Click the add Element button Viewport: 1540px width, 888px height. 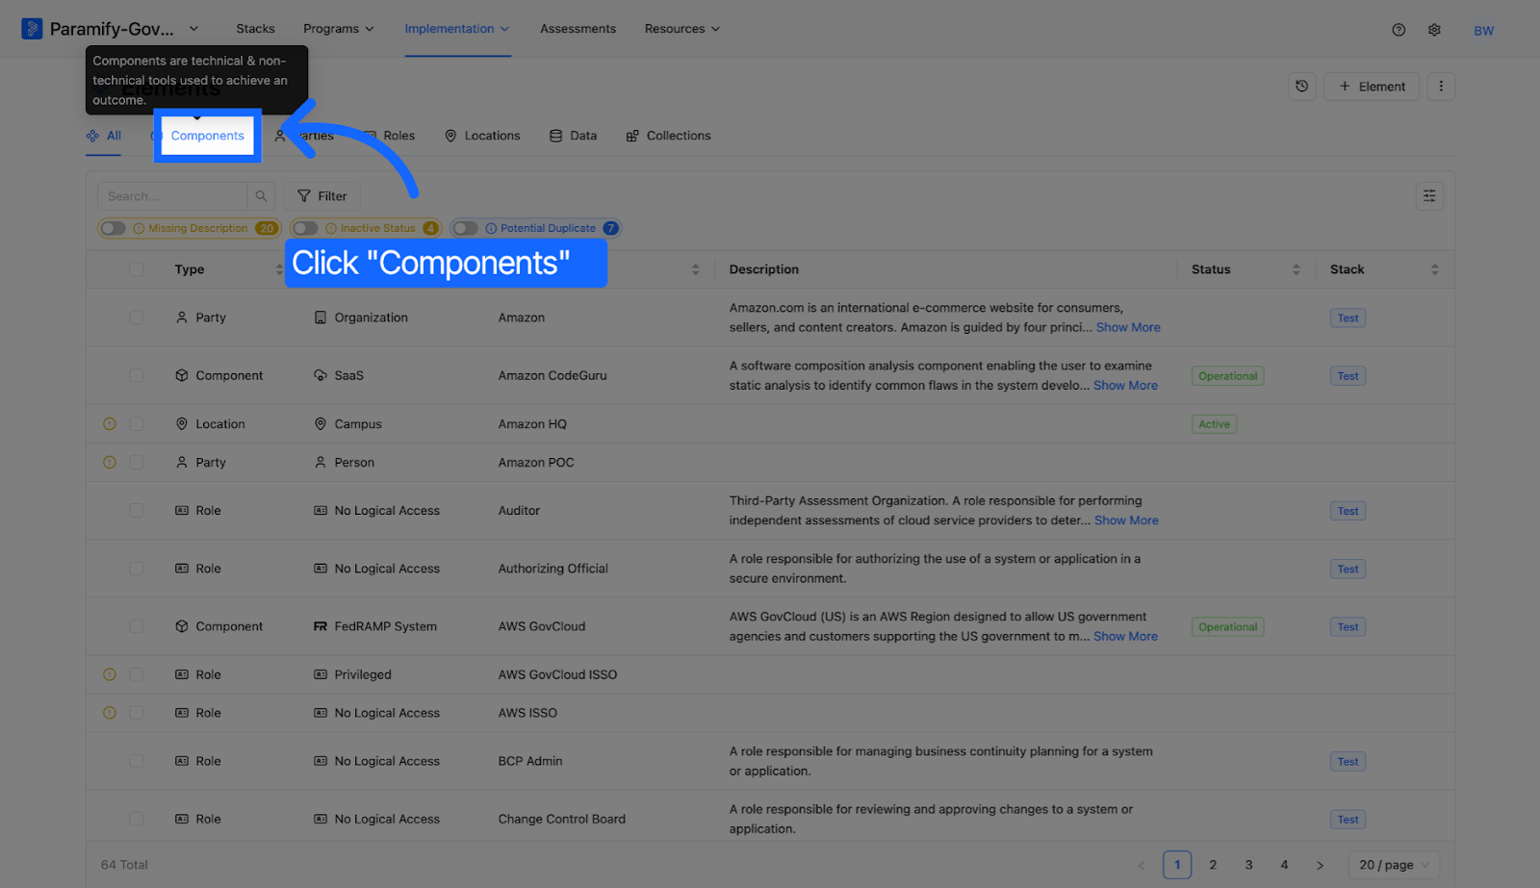[1372, 87]
